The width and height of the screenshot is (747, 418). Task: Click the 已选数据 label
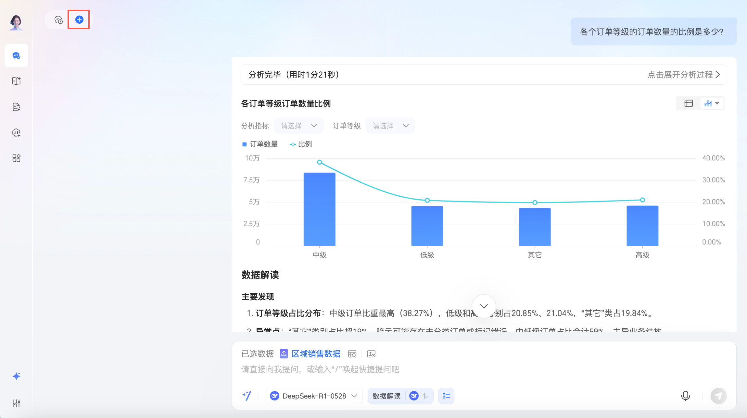coord(258,354)
